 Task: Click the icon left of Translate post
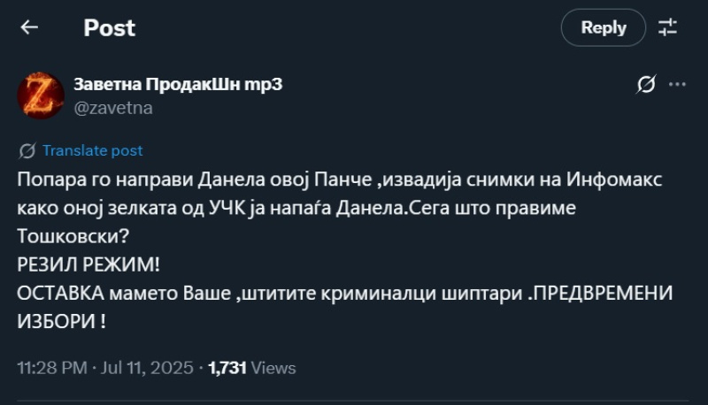coord(27,150)
